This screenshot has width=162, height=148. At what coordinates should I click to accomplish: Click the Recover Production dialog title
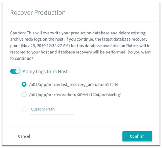click(38, 13)
